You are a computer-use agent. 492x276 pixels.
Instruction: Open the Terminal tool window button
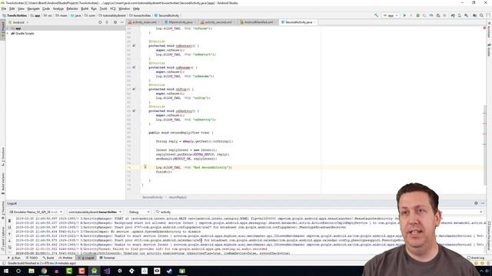tap(108, 258)
